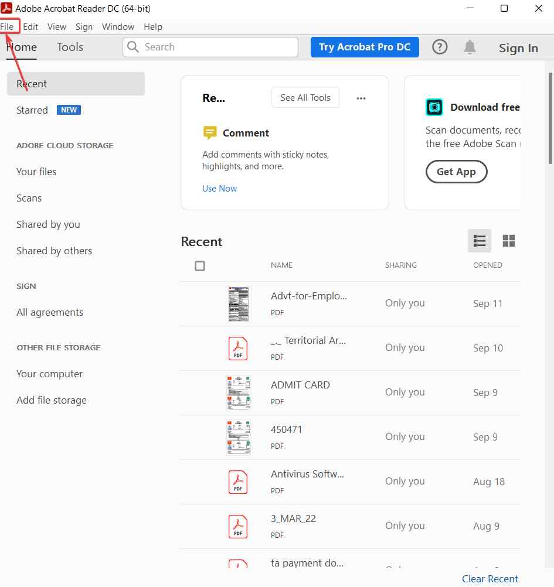Click the Comment tool icon

(210, 132)
